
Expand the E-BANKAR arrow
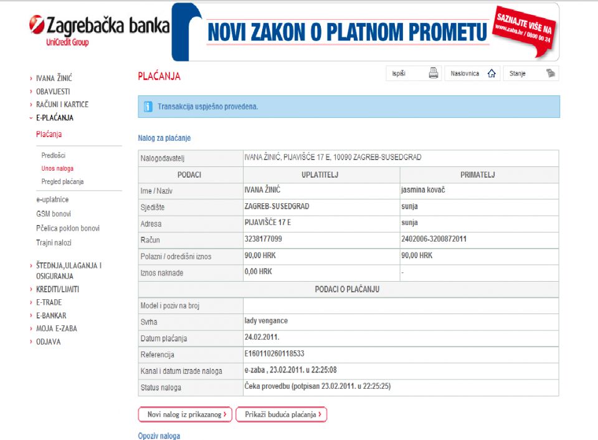[x=31, y=315]
